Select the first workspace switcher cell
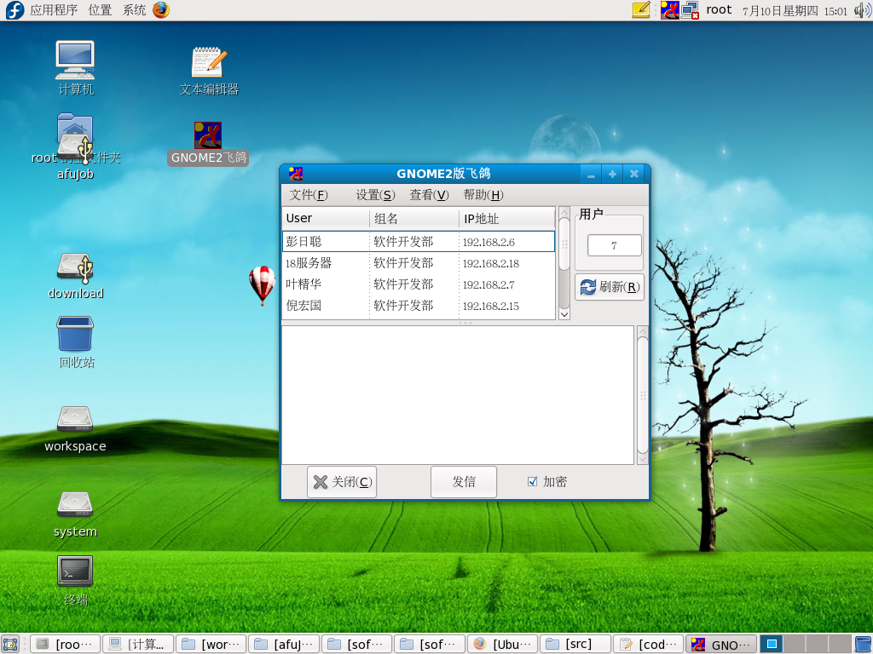Viewport: 873px width, 654px height. pyautogui.click(x=772, y=644)
